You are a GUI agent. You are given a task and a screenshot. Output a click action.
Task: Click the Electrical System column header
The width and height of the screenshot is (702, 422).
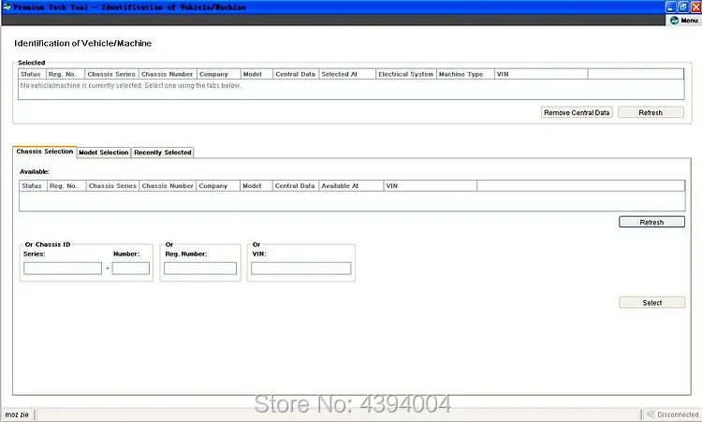click(406, 74)
